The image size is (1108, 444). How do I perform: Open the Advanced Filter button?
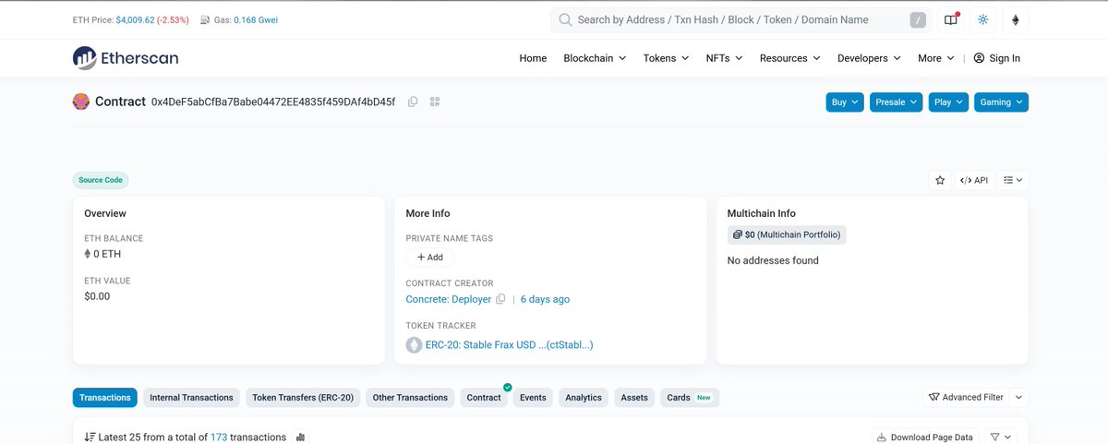(966, 397)
